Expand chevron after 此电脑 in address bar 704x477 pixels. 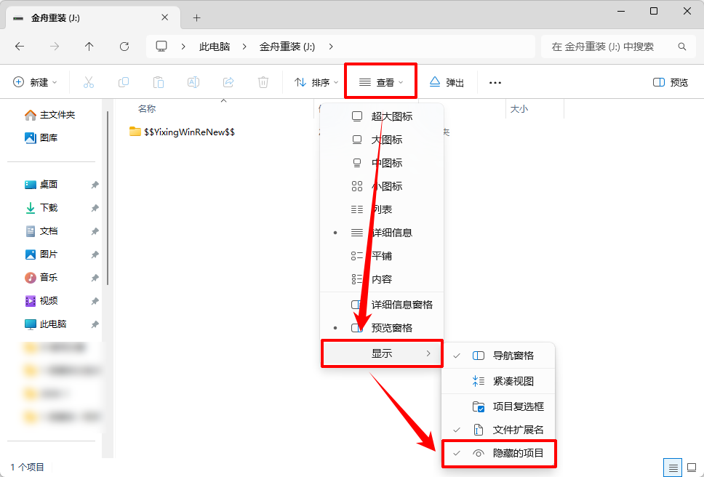[244, 47]
